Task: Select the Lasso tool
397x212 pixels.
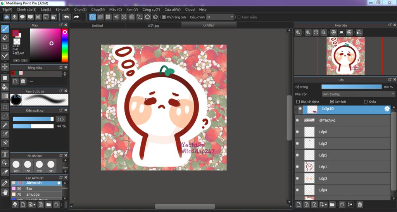Action: (x=5, y=116)
